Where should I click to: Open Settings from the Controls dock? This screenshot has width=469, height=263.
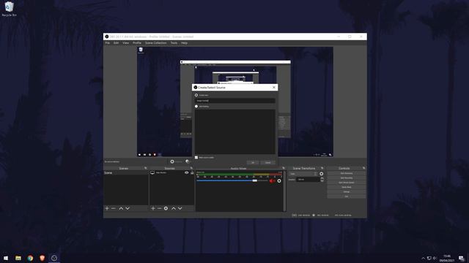347,191
